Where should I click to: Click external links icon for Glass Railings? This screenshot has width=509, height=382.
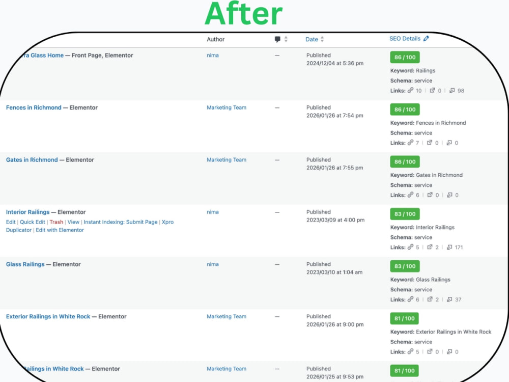(430, 299)
